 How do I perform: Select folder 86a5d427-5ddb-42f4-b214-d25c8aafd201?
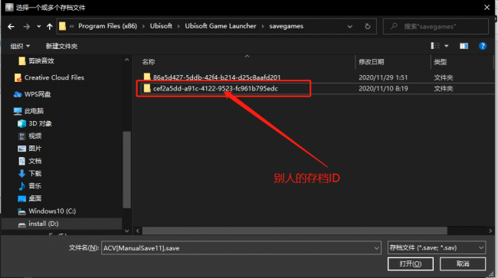coord(212,77)
